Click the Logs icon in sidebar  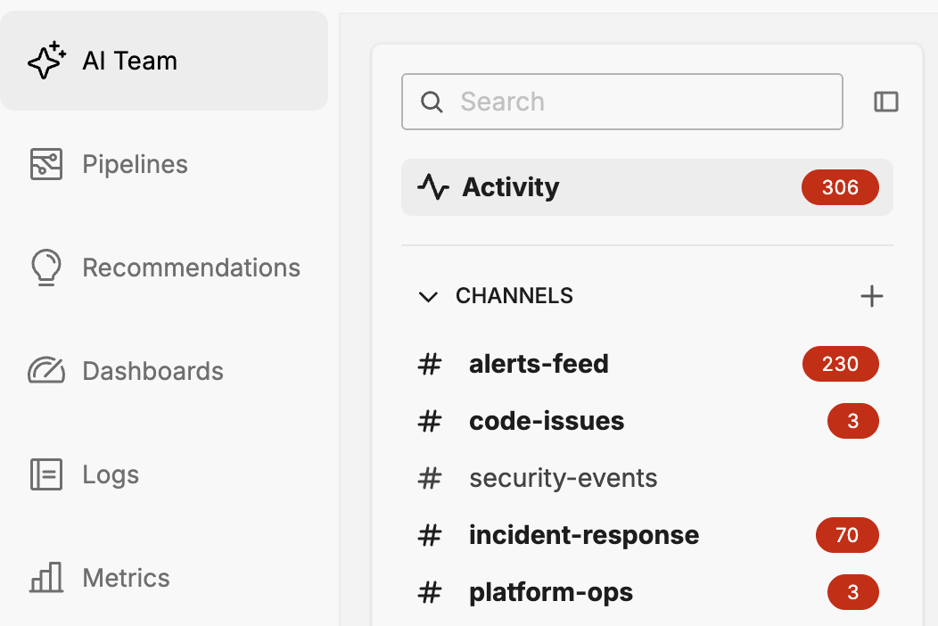46,474
